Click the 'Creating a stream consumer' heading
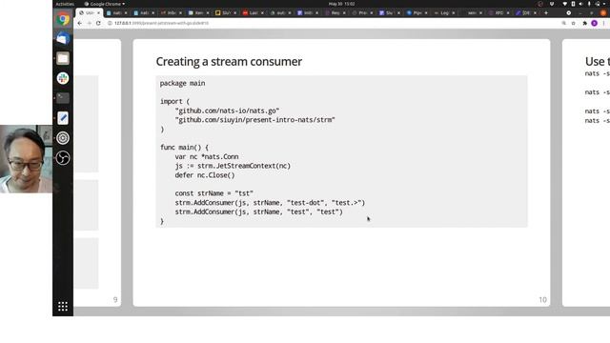This screenshot has height=343, width=610. 229,61
